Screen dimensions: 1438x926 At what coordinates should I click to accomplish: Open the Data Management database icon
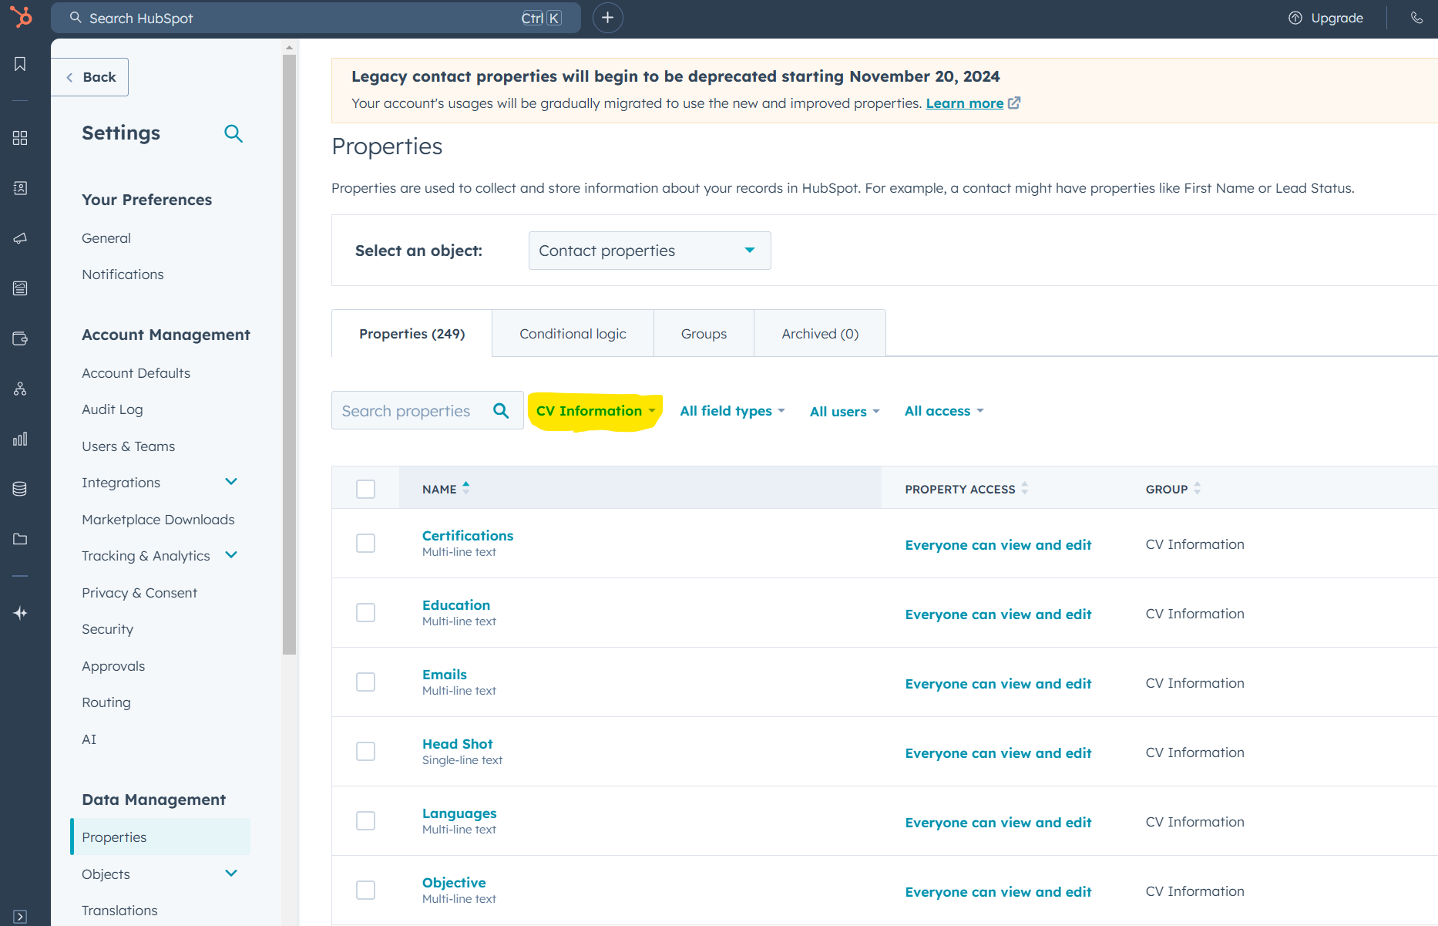click(x=20, y=489)
